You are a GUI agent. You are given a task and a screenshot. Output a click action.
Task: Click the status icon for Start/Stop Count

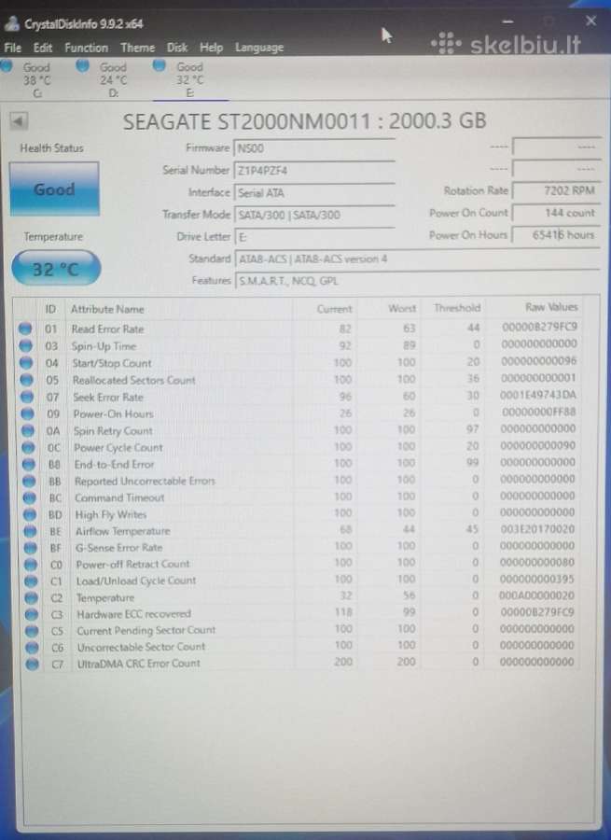26,363
